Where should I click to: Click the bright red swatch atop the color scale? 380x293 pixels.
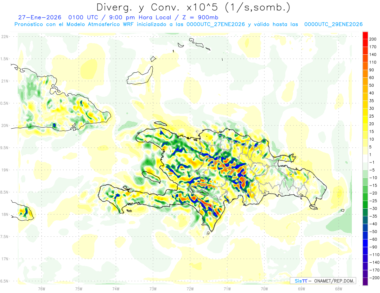point(365,35)
